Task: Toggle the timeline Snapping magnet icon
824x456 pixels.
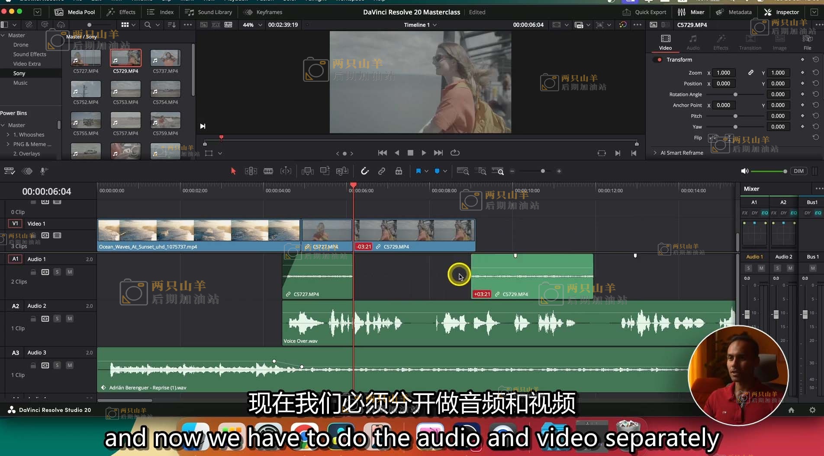Action: 365,171
